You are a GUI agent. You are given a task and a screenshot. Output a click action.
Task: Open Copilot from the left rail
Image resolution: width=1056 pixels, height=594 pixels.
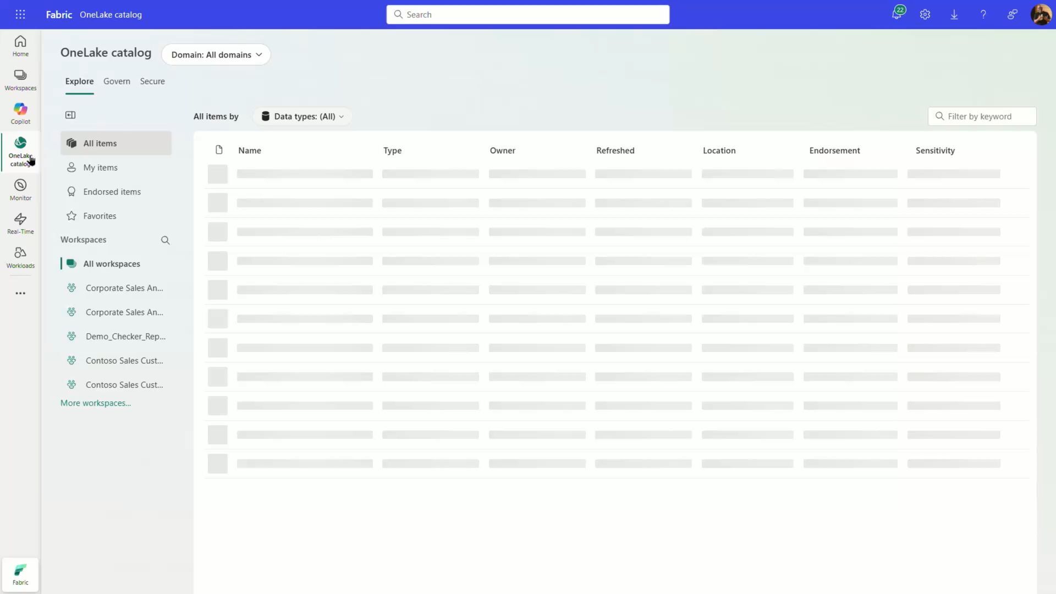[20, 113]
